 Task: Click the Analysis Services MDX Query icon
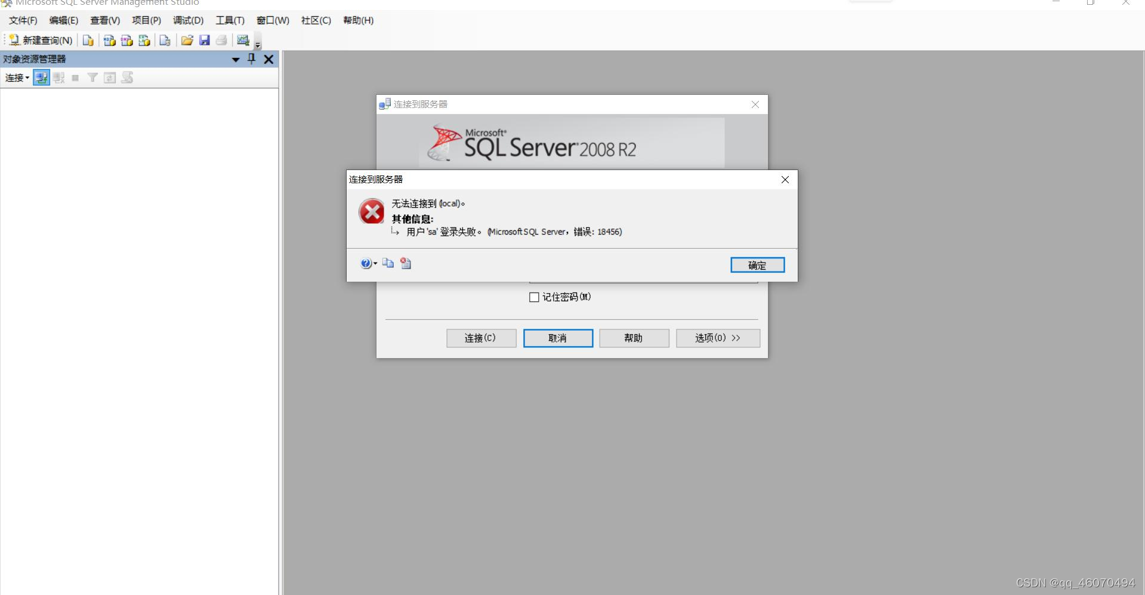coord(109,40)
